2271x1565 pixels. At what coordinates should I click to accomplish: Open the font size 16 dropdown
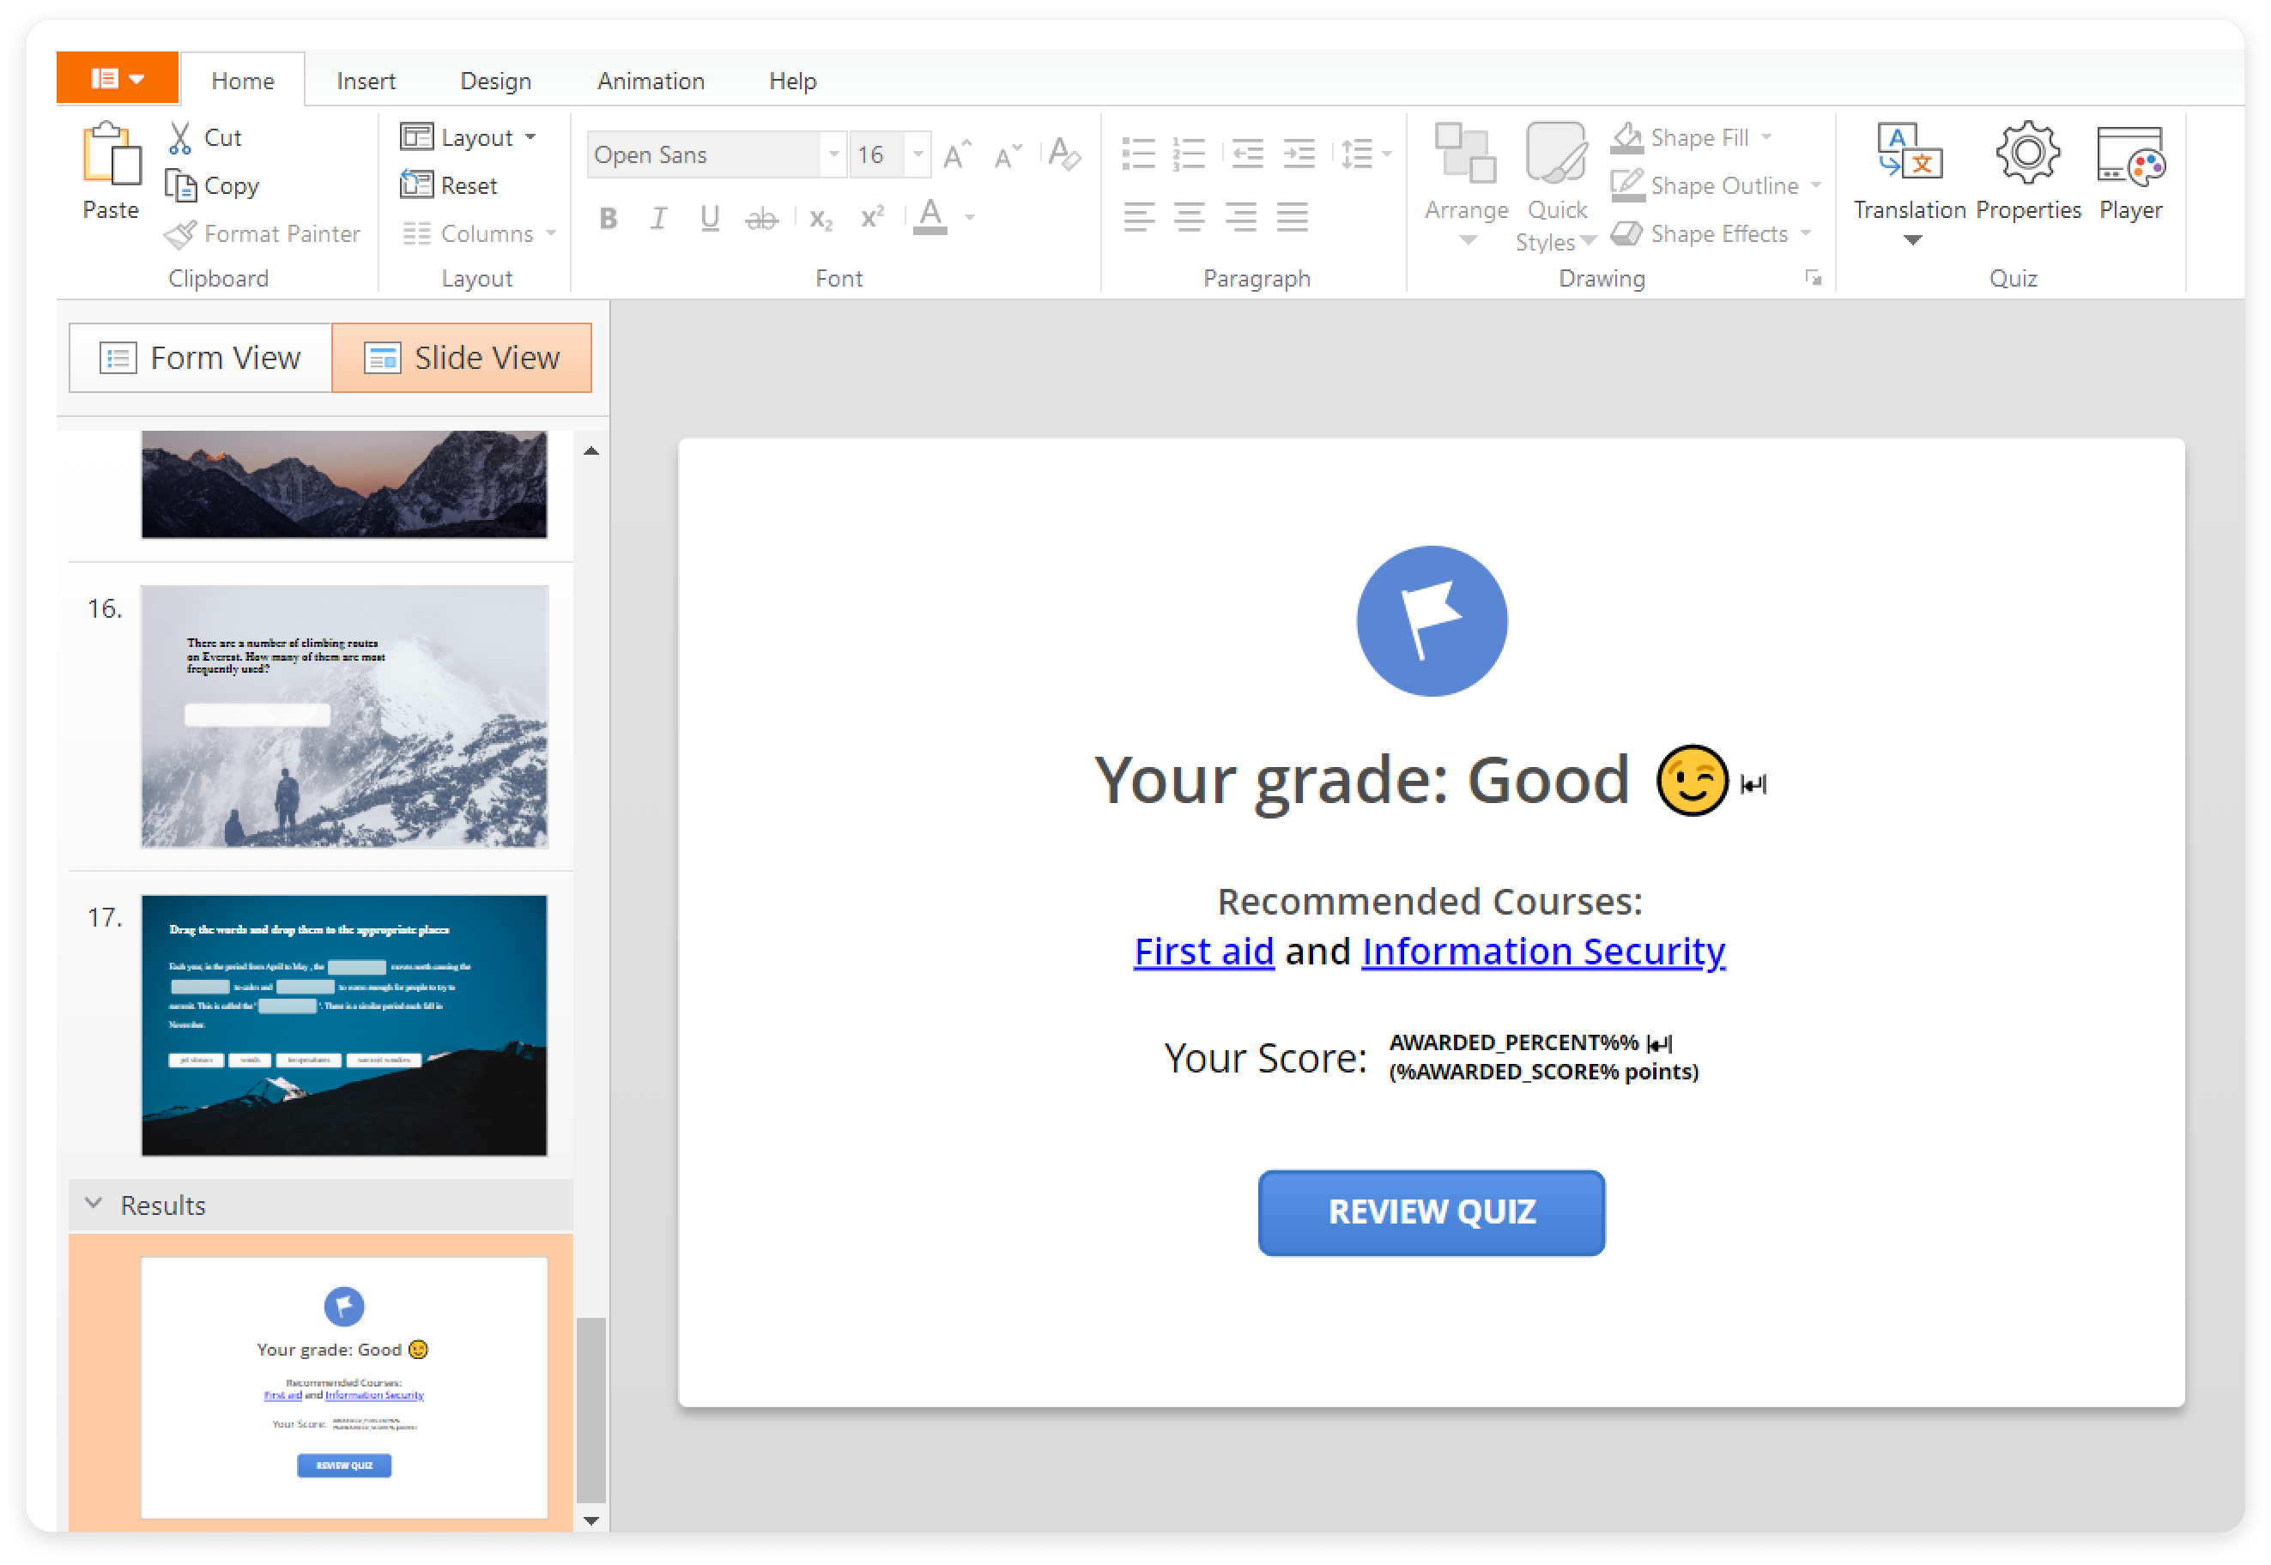(917, 155)
